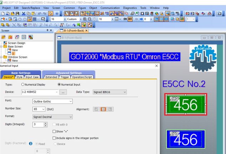Click the New Screen icon with orange star
The image size is (226, 154).
point(3,19)
